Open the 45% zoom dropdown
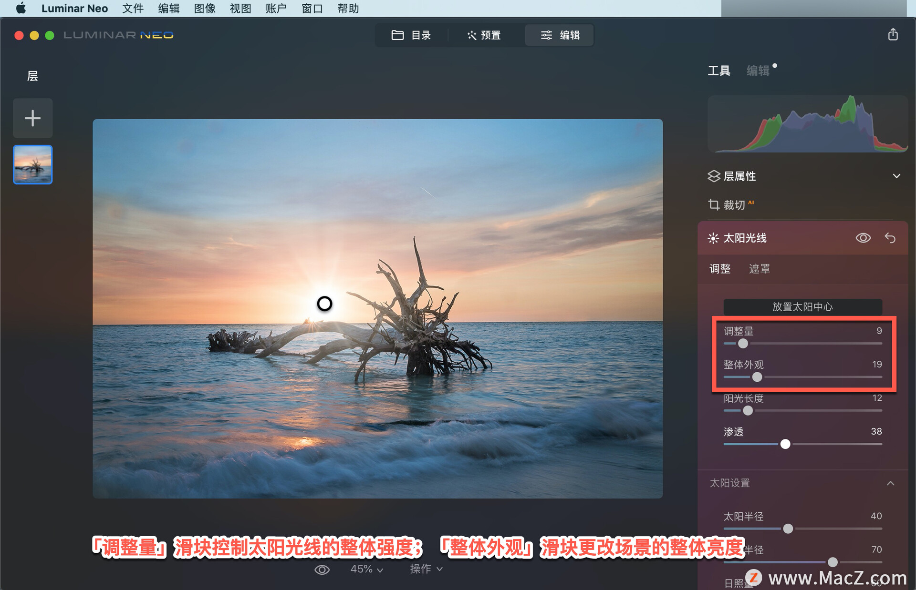Viewport: 916px width, 590px height. click(366, 569)
